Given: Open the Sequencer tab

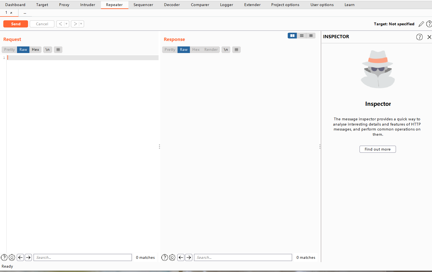Looking at the screenshot, I should click(x=143, y=5).
